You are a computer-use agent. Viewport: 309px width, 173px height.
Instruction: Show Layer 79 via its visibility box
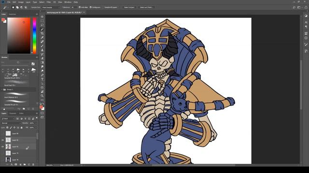pos(3,153)
